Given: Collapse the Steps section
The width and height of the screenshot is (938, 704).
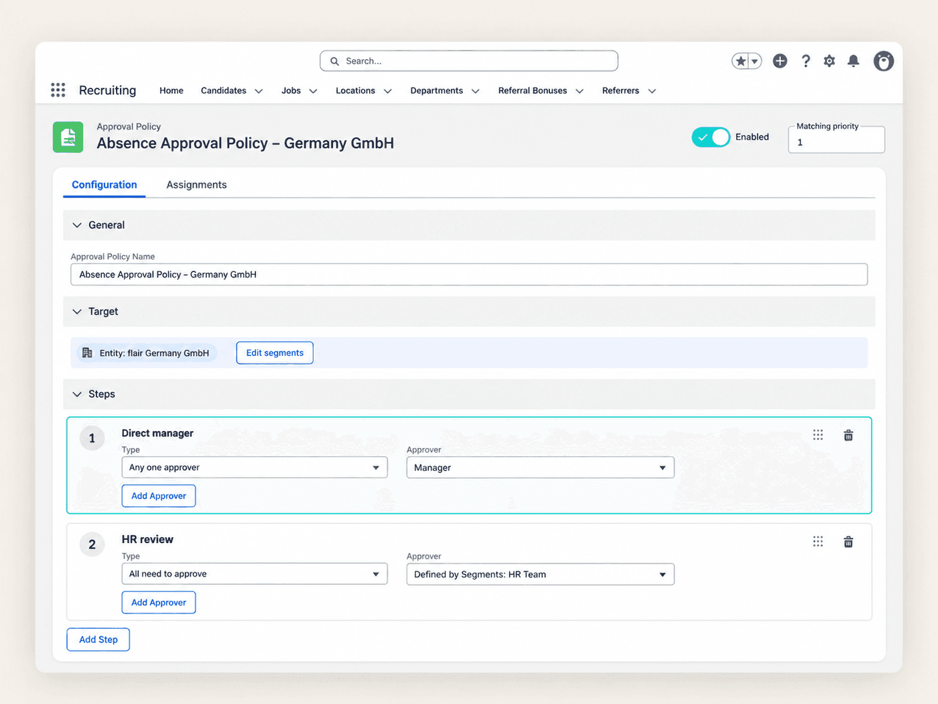Looking at the screenshot, I should tap(77, 394).
